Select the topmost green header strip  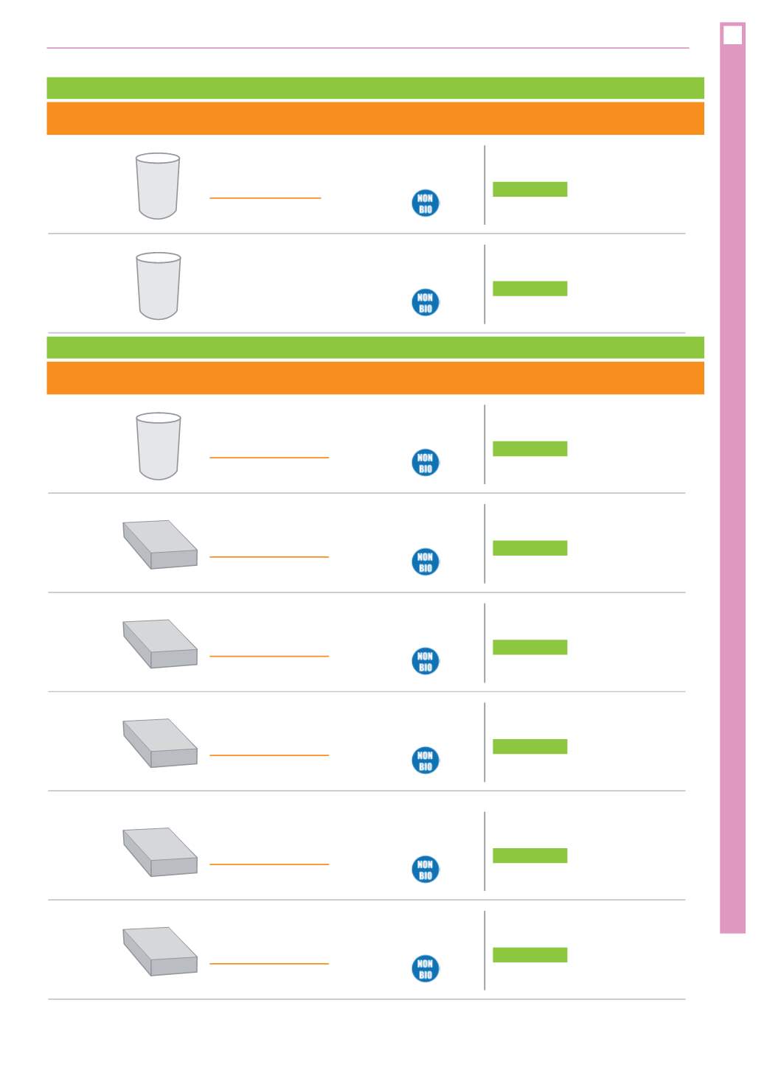(375, 88)
